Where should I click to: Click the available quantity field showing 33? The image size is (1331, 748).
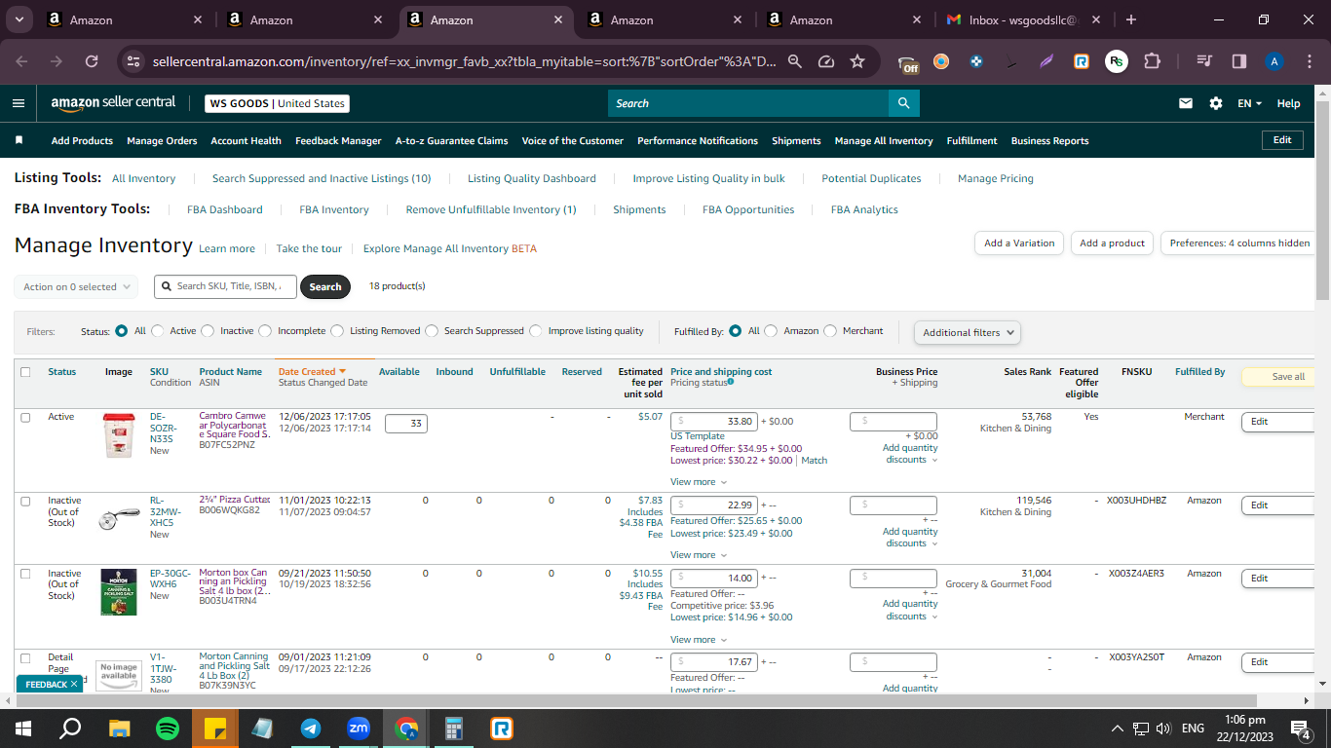tap(406, 424)
